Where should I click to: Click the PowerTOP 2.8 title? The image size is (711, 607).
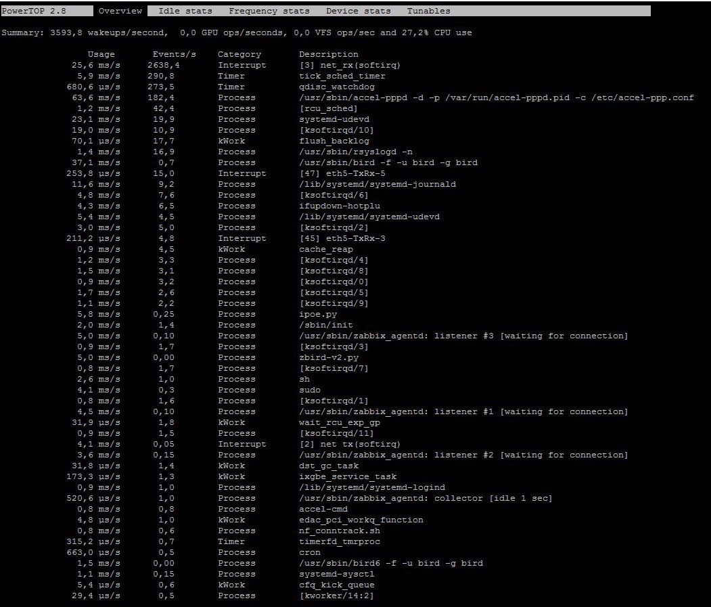click(x=34, y=11)
